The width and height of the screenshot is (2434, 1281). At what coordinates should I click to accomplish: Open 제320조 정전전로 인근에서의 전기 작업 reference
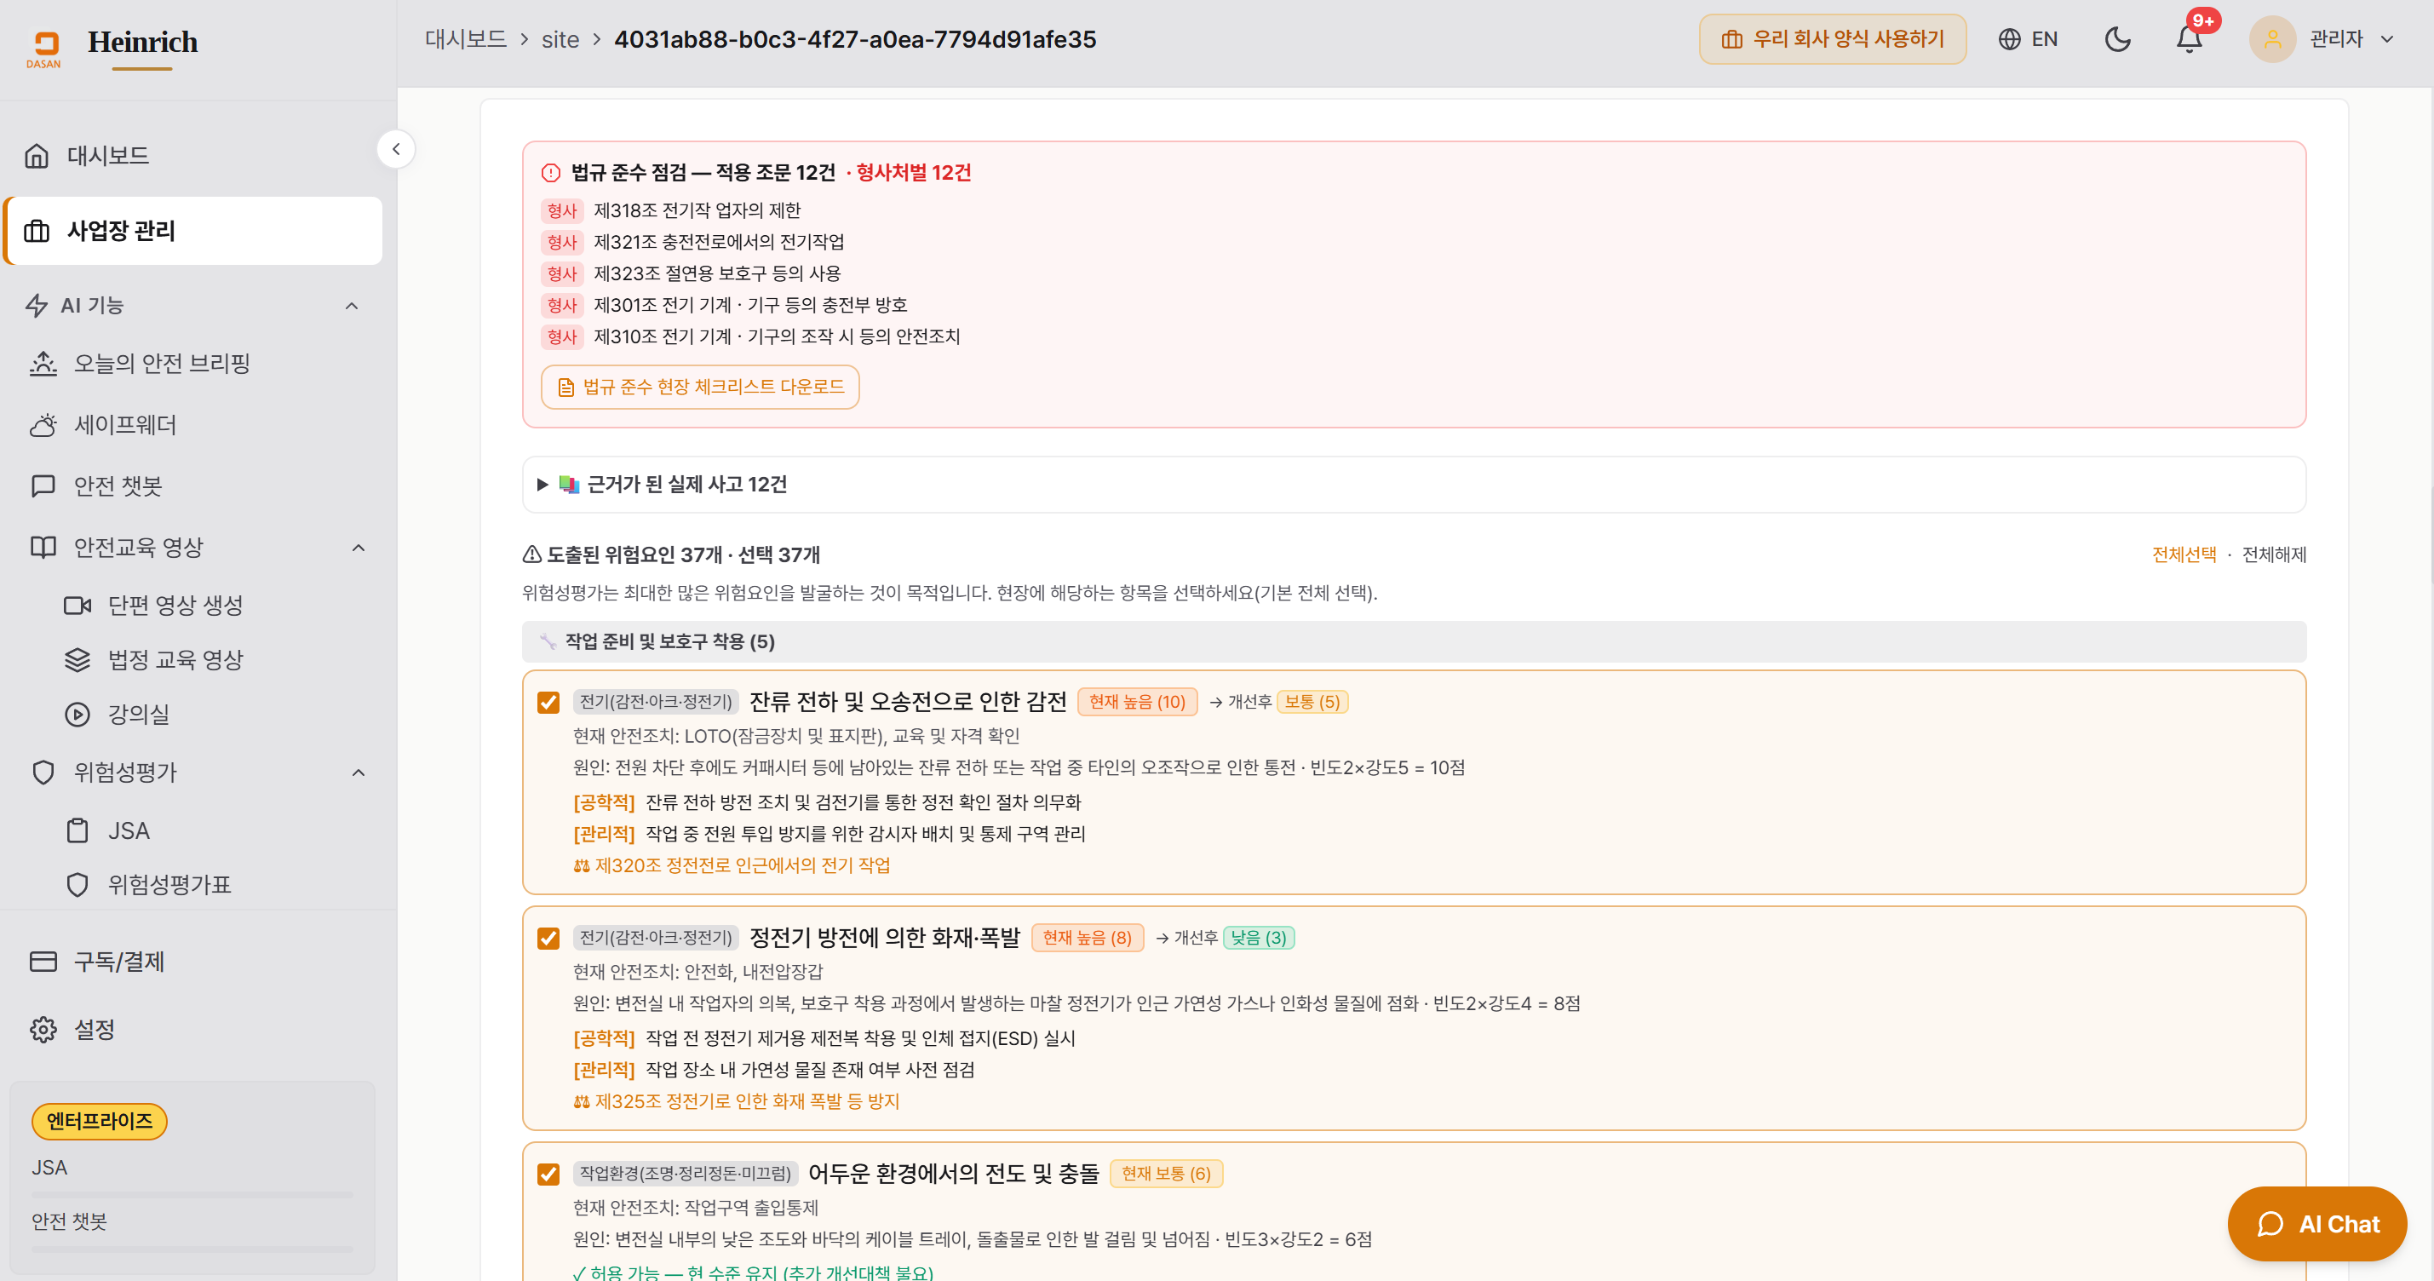(x=732, y=865)
